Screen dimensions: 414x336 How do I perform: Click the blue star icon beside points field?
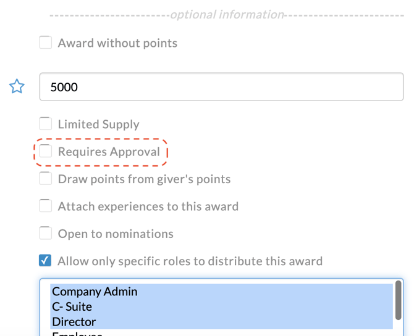point(17,87)
